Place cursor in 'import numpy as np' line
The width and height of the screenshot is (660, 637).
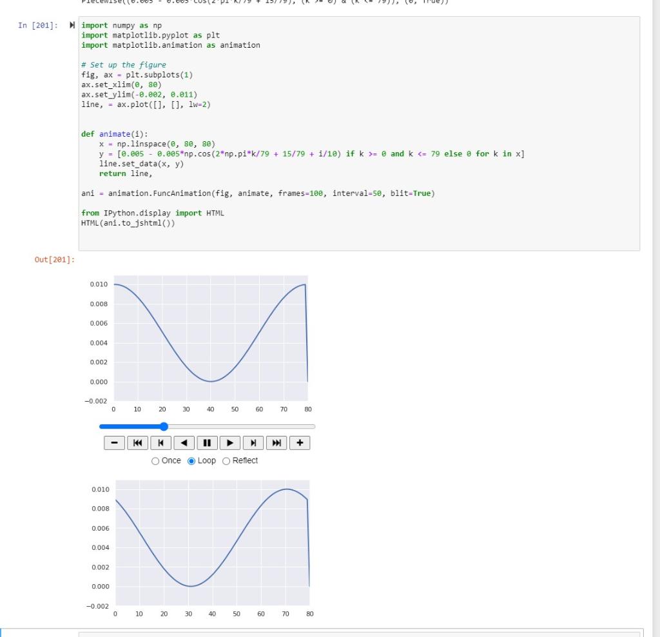(x=122, y=25)
